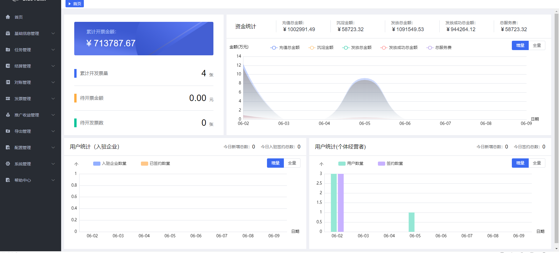559x253 pixels.
Task: Click the 系统管理 gear icon
Action: 8,164
